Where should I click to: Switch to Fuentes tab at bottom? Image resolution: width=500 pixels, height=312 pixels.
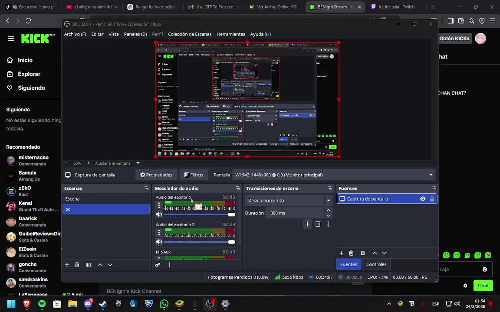pyautogui.click(x=349, y=264)
